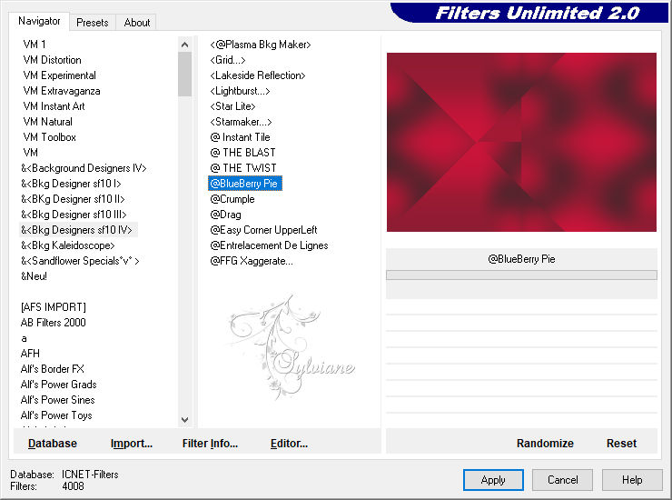Choose the <Starmaker...> filter
672x500 pixels.
pos(242,122)
